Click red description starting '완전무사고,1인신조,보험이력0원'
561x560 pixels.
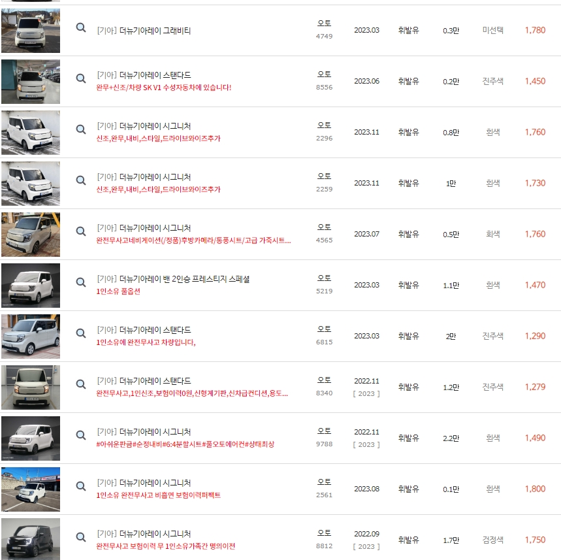coord(192,393)
